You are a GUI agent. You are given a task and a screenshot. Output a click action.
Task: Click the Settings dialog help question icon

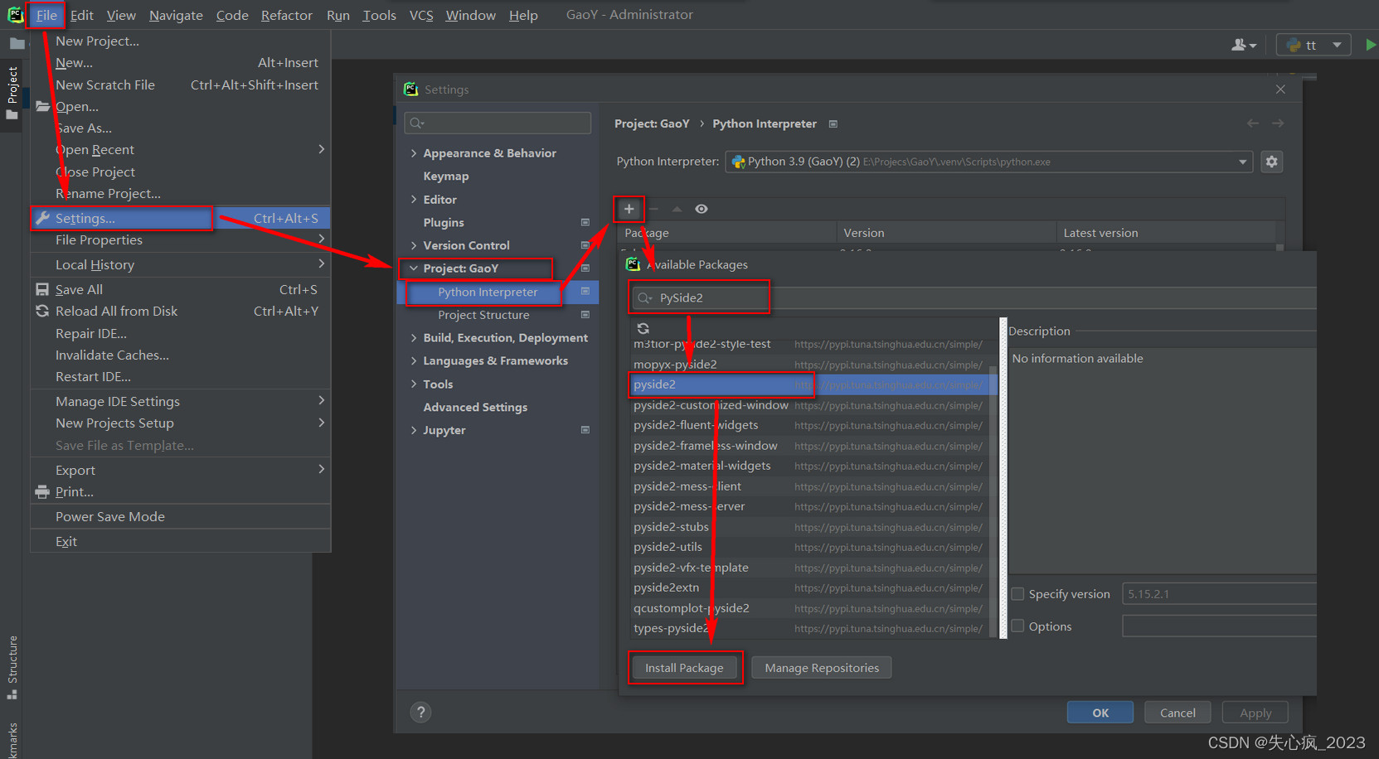pyautogui.click(x=420, y=712)
